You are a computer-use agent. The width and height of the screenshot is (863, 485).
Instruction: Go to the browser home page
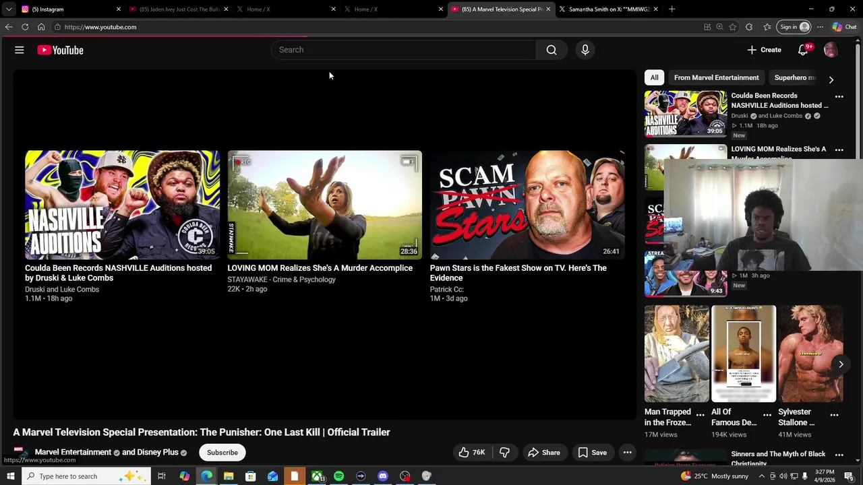click(x=41, y=27)
